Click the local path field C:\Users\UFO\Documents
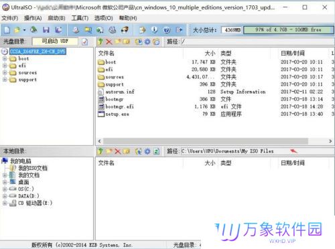This screenshot has height=249, width=335. [x=258, y=151]
